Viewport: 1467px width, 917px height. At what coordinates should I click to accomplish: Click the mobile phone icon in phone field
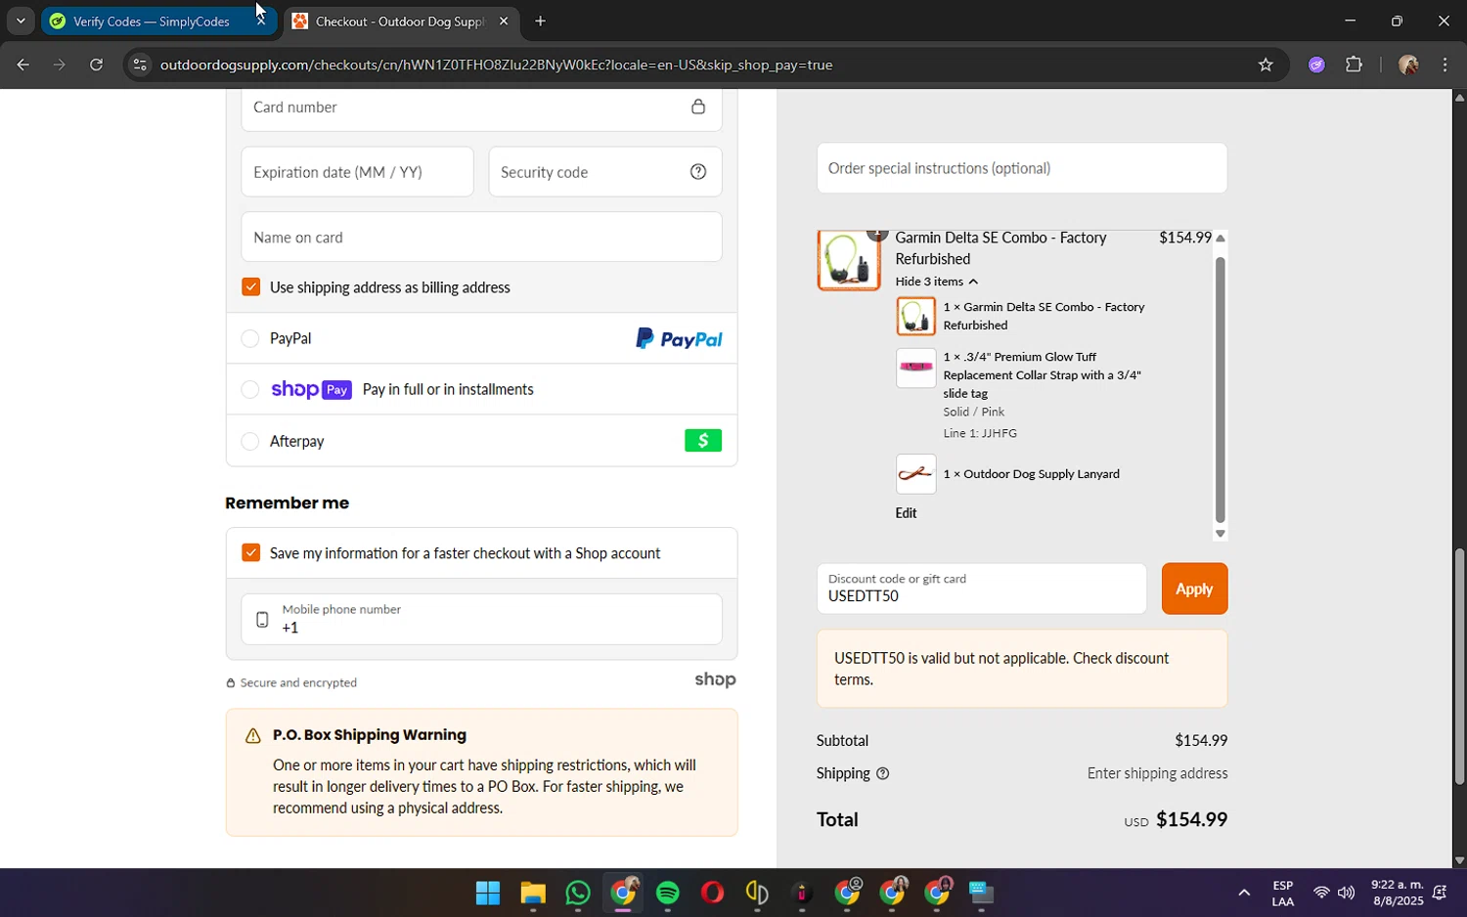click(x=262, y=620)
